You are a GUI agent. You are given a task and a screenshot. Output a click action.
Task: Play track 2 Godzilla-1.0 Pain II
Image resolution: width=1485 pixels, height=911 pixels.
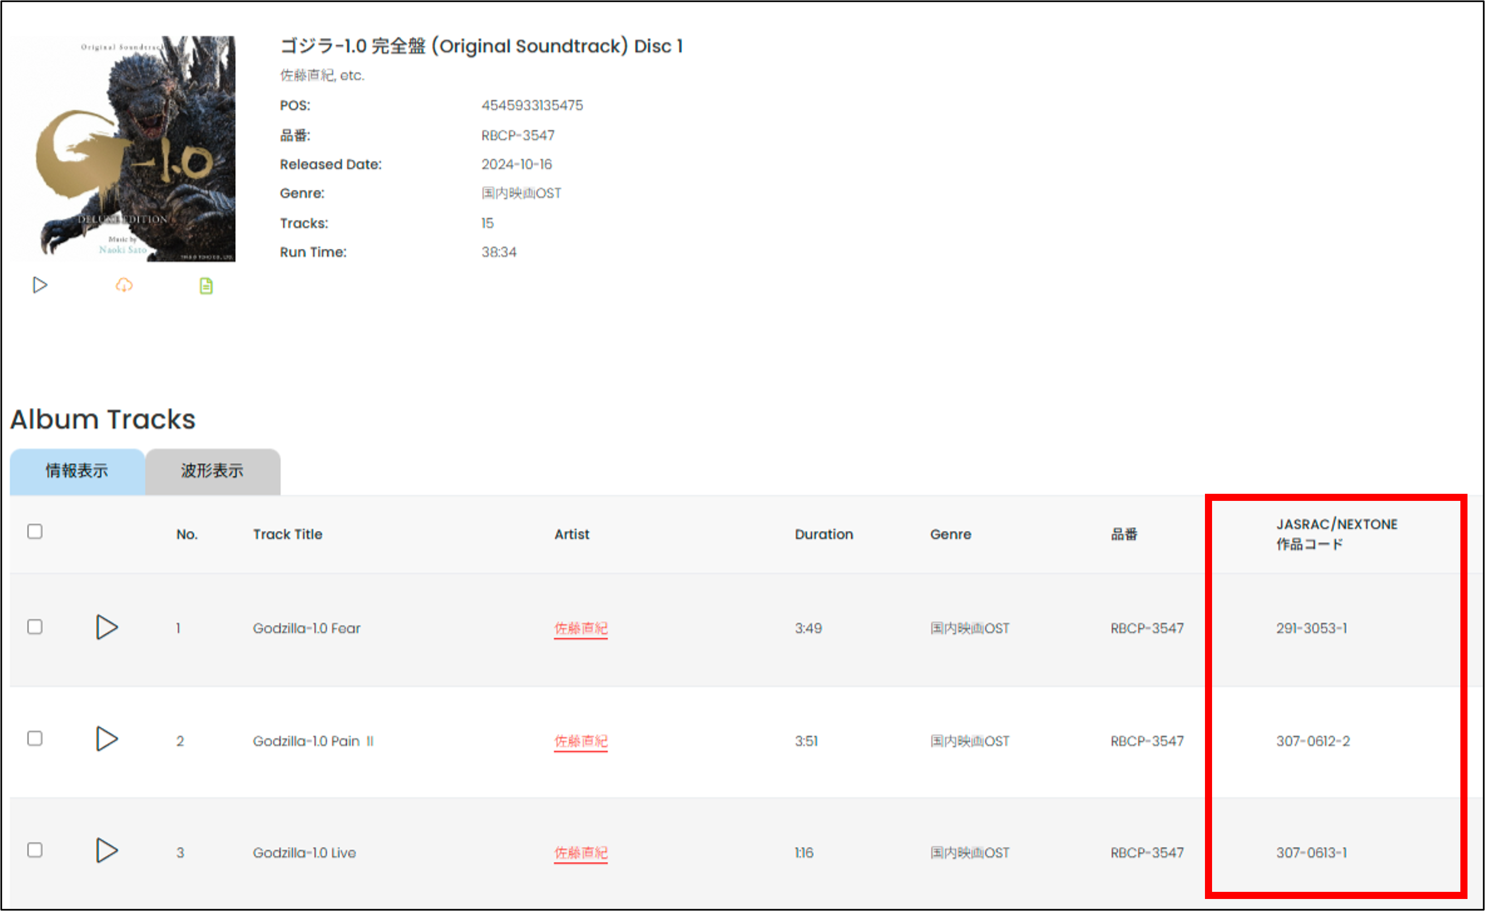(x=107, y=739)
